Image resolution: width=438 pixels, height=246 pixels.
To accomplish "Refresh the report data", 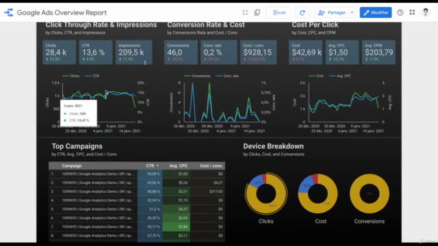I will (x=302, y=12).
